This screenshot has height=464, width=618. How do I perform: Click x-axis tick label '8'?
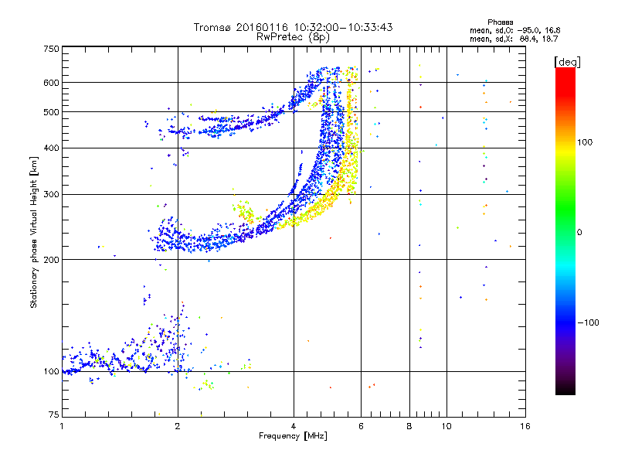[409, 426]
